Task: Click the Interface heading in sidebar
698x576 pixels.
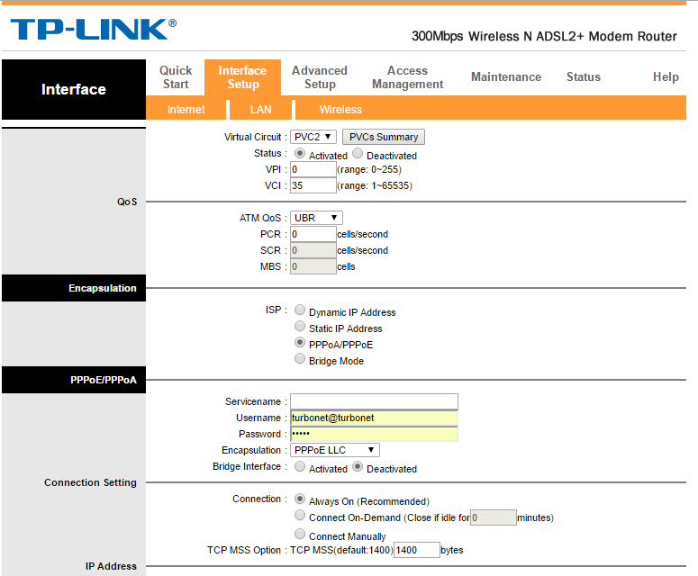Action: coord(74,89)
